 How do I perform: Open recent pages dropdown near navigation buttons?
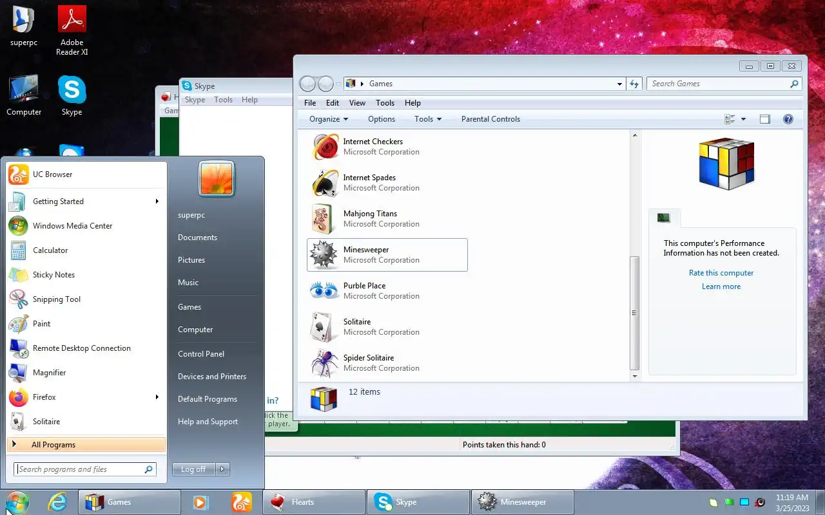(338, 84)
